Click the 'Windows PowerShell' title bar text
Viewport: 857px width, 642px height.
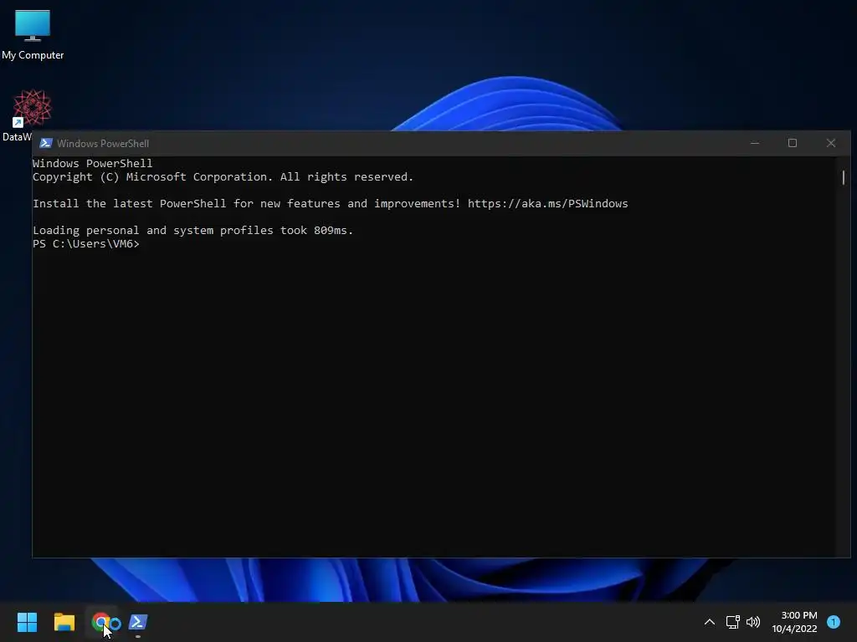pyautogui.click(x=103, y=144)
